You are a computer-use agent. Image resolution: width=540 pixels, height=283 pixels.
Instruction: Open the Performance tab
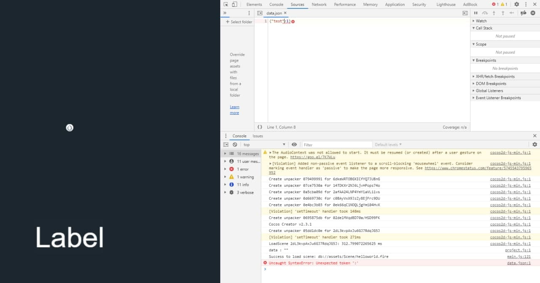click(345, 4)
